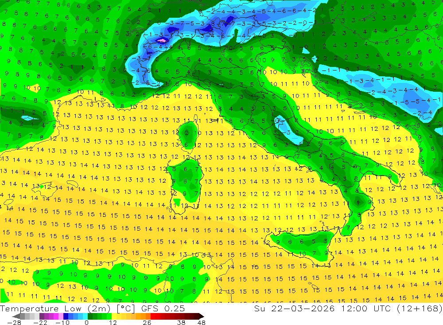The image size is (443, 325).
Task: Click the gray left arrow of color scale
Action: [16, 316]
